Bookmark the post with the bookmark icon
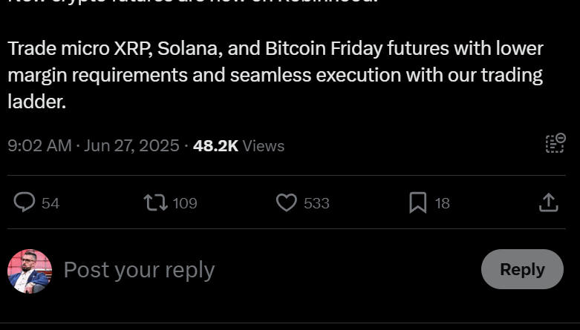The image size is (580, 330). [x=418, y=202]
